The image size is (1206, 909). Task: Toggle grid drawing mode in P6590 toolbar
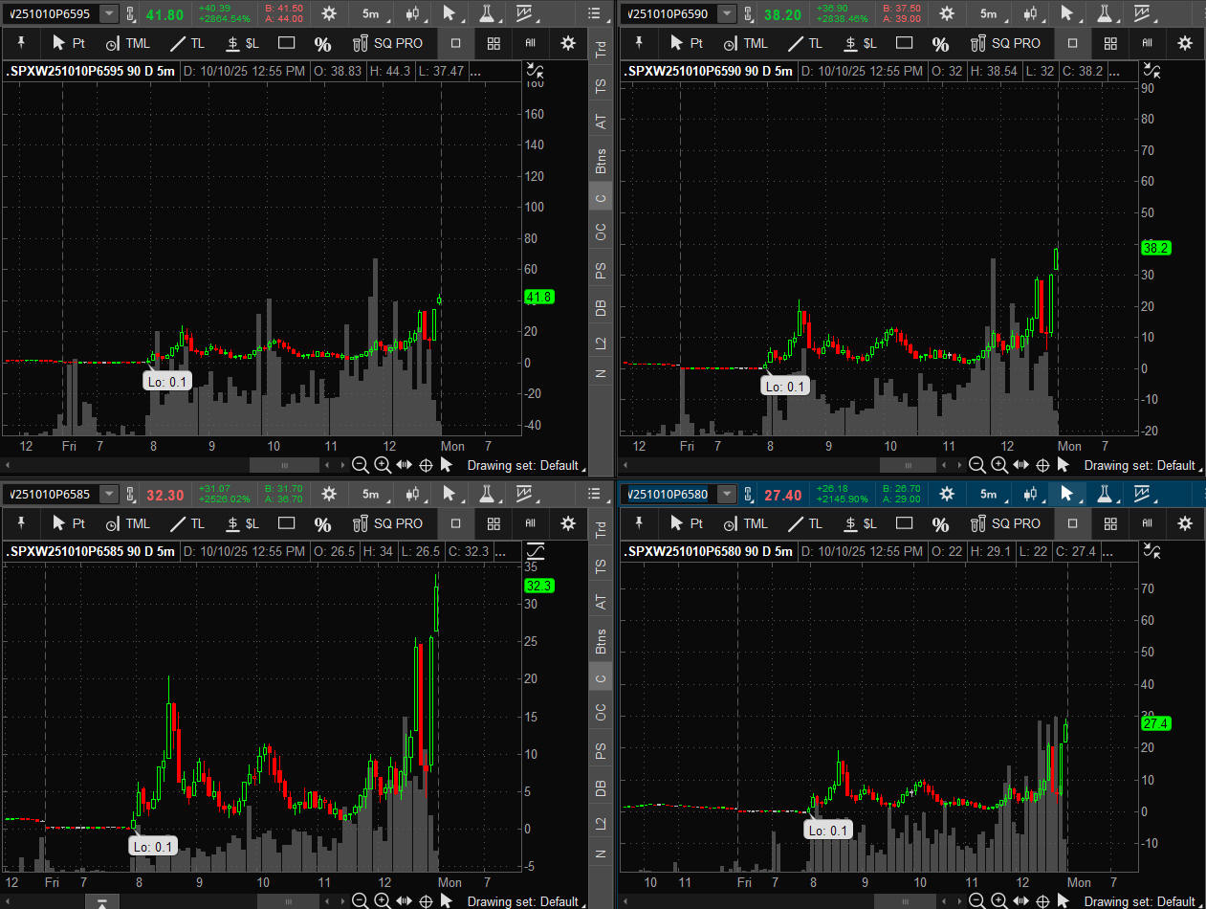pyautogui.click(x=1109, y=43)
